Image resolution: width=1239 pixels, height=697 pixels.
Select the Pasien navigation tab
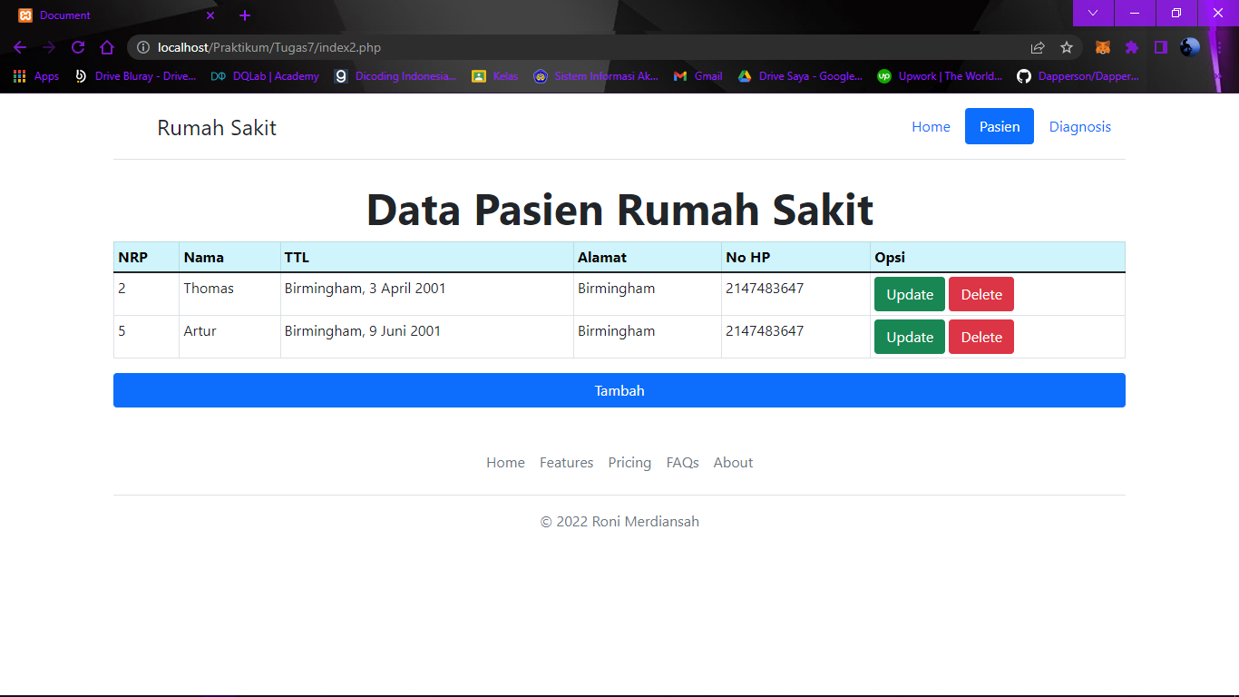coord(1000,126)
